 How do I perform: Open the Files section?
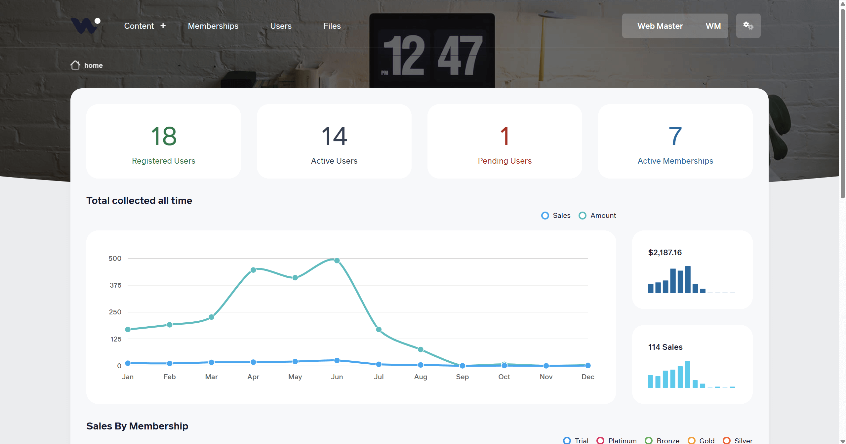click(x=332, y=26)
